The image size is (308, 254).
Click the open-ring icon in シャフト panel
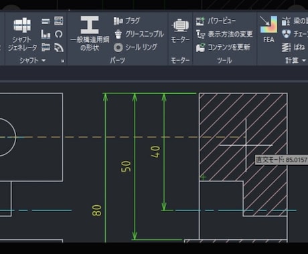coord(58,34)
